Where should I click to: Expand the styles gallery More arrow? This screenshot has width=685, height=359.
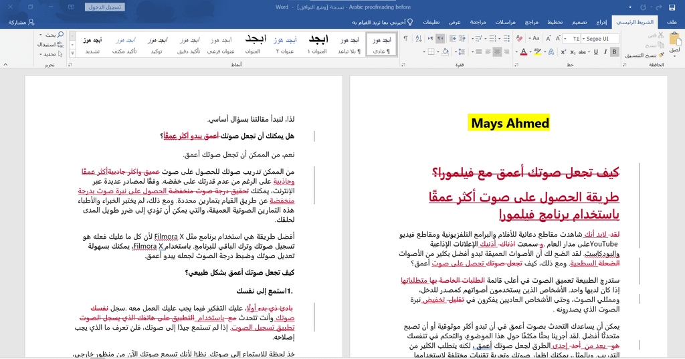click(x=72, y=53)
